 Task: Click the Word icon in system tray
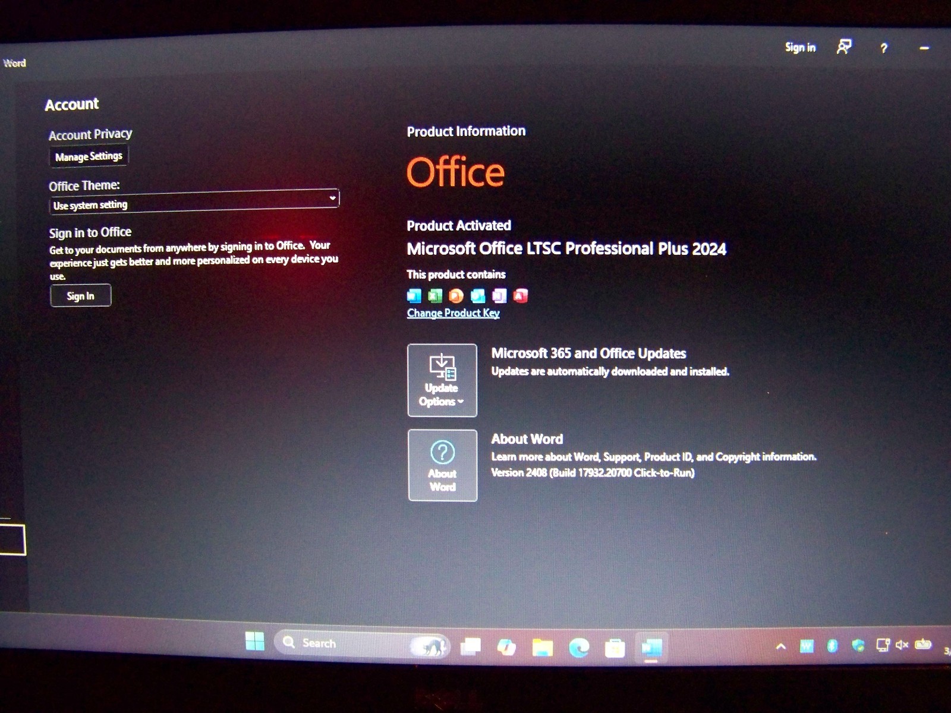(807, 646)
